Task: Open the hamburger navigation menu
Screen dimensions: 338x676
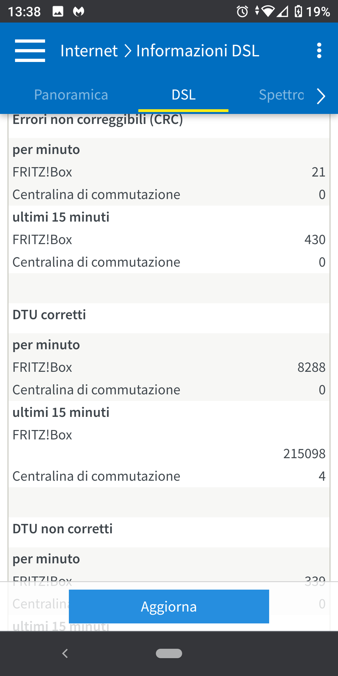Action: [x=30, y=51]
